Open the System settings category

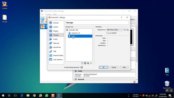pos(56,27)
